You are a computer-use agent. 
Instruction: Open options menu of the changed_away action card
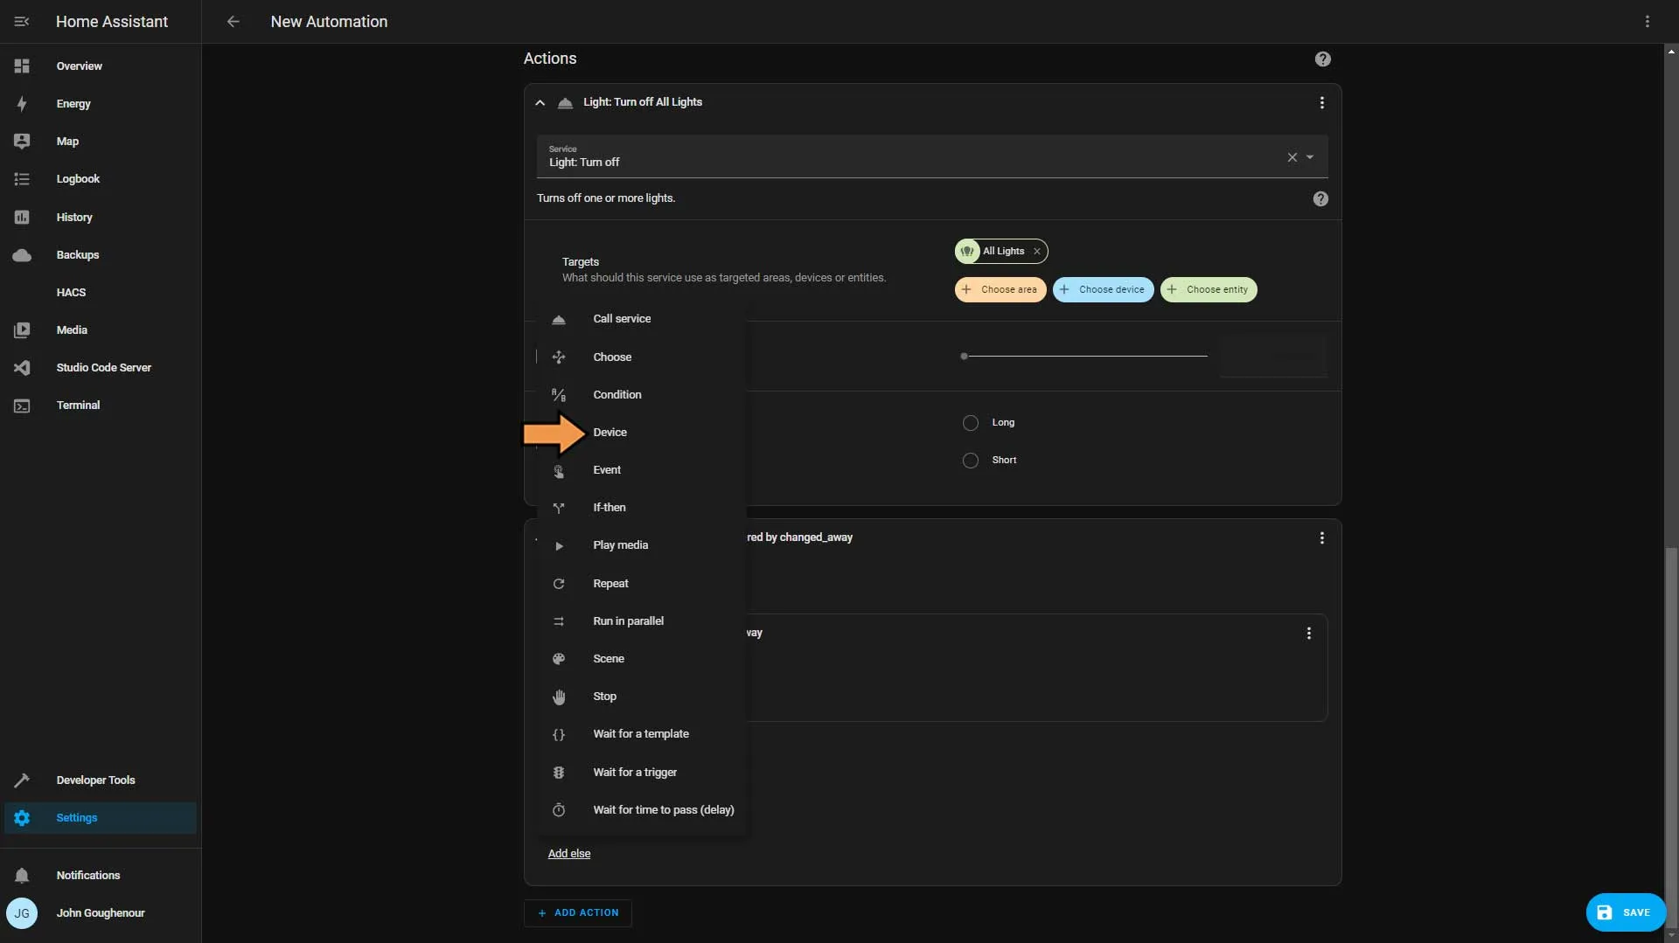(x=1321, y=537)
